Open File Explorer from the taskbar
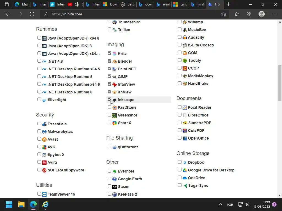The width and height of the screenshot is (282, 211). coord(21,204)
